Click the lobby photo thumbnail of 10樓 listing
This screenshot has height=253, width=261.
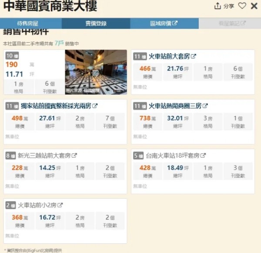coord(96,72)
